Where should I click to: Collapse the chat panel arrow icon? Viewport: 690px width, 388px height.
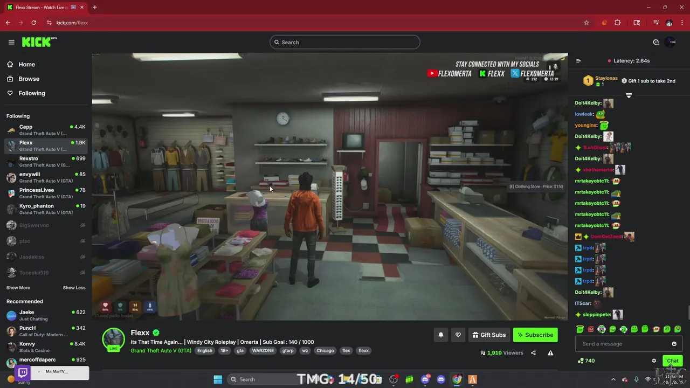[x=578, y=61]
